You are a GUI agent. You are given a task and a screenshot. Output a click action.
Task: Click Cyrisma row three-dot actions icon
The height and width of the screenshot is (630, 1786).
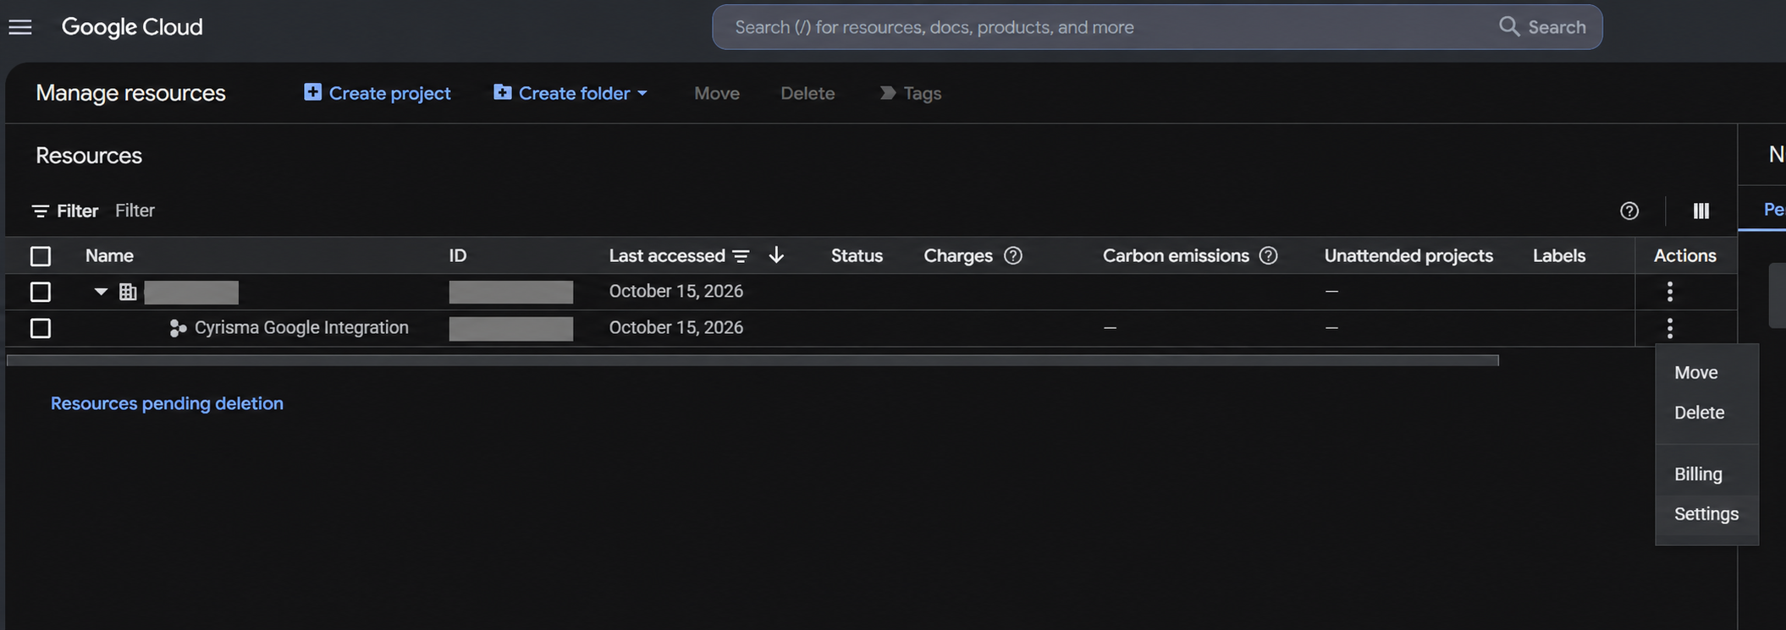click(x=1670, y=328)
